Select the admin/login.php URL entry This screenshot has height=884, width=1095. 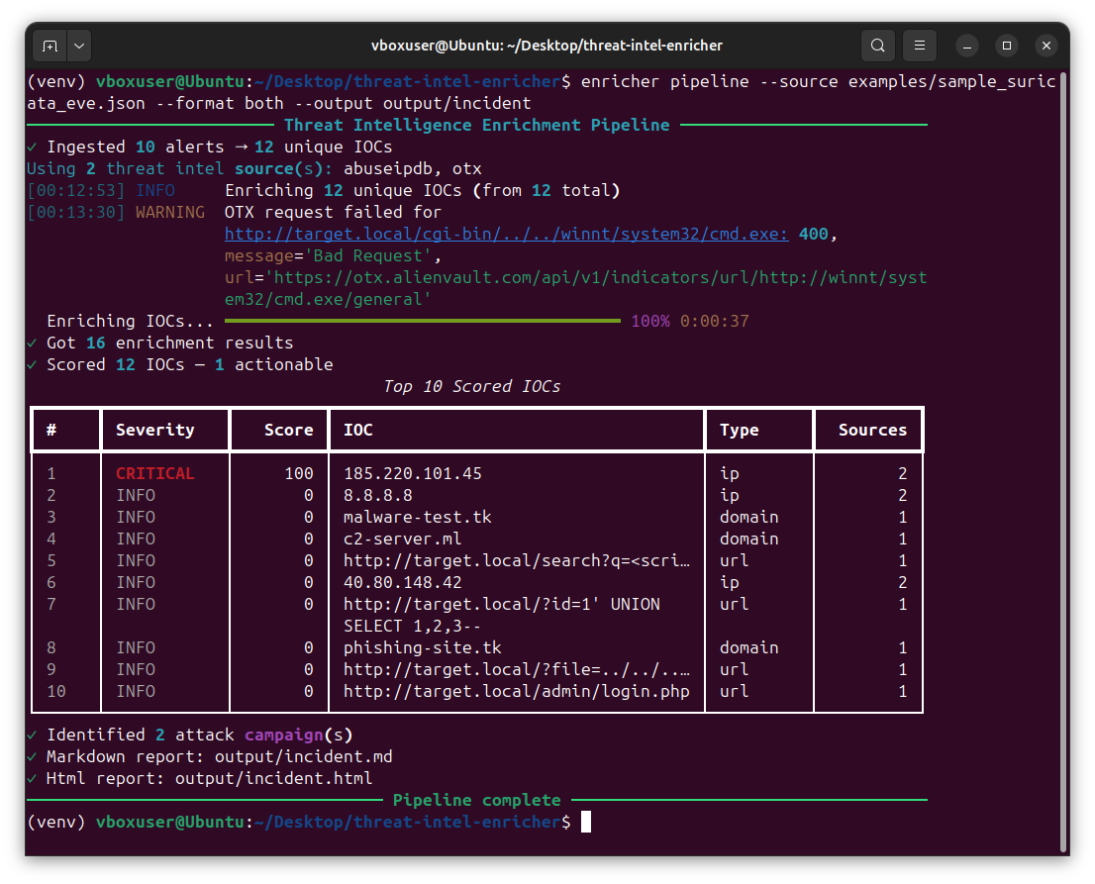[517, 691]
